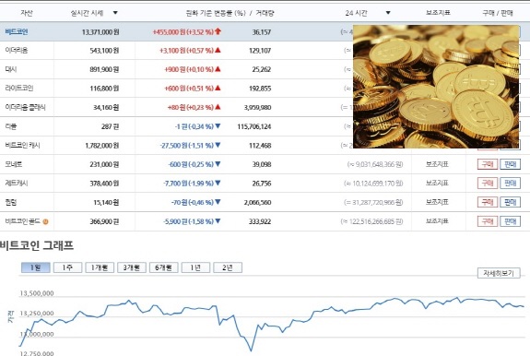
Task: Select the 1주 chart range tab
Action: tap(67, 267)
